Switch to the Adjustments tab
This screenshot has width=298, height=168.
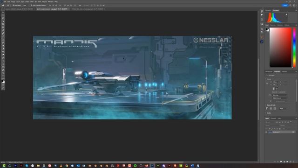(x=269, y=71)
